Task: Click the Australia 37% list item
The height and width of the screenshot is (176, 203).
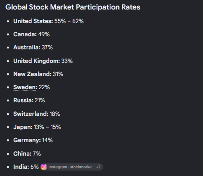Action: tap(33, 48)
